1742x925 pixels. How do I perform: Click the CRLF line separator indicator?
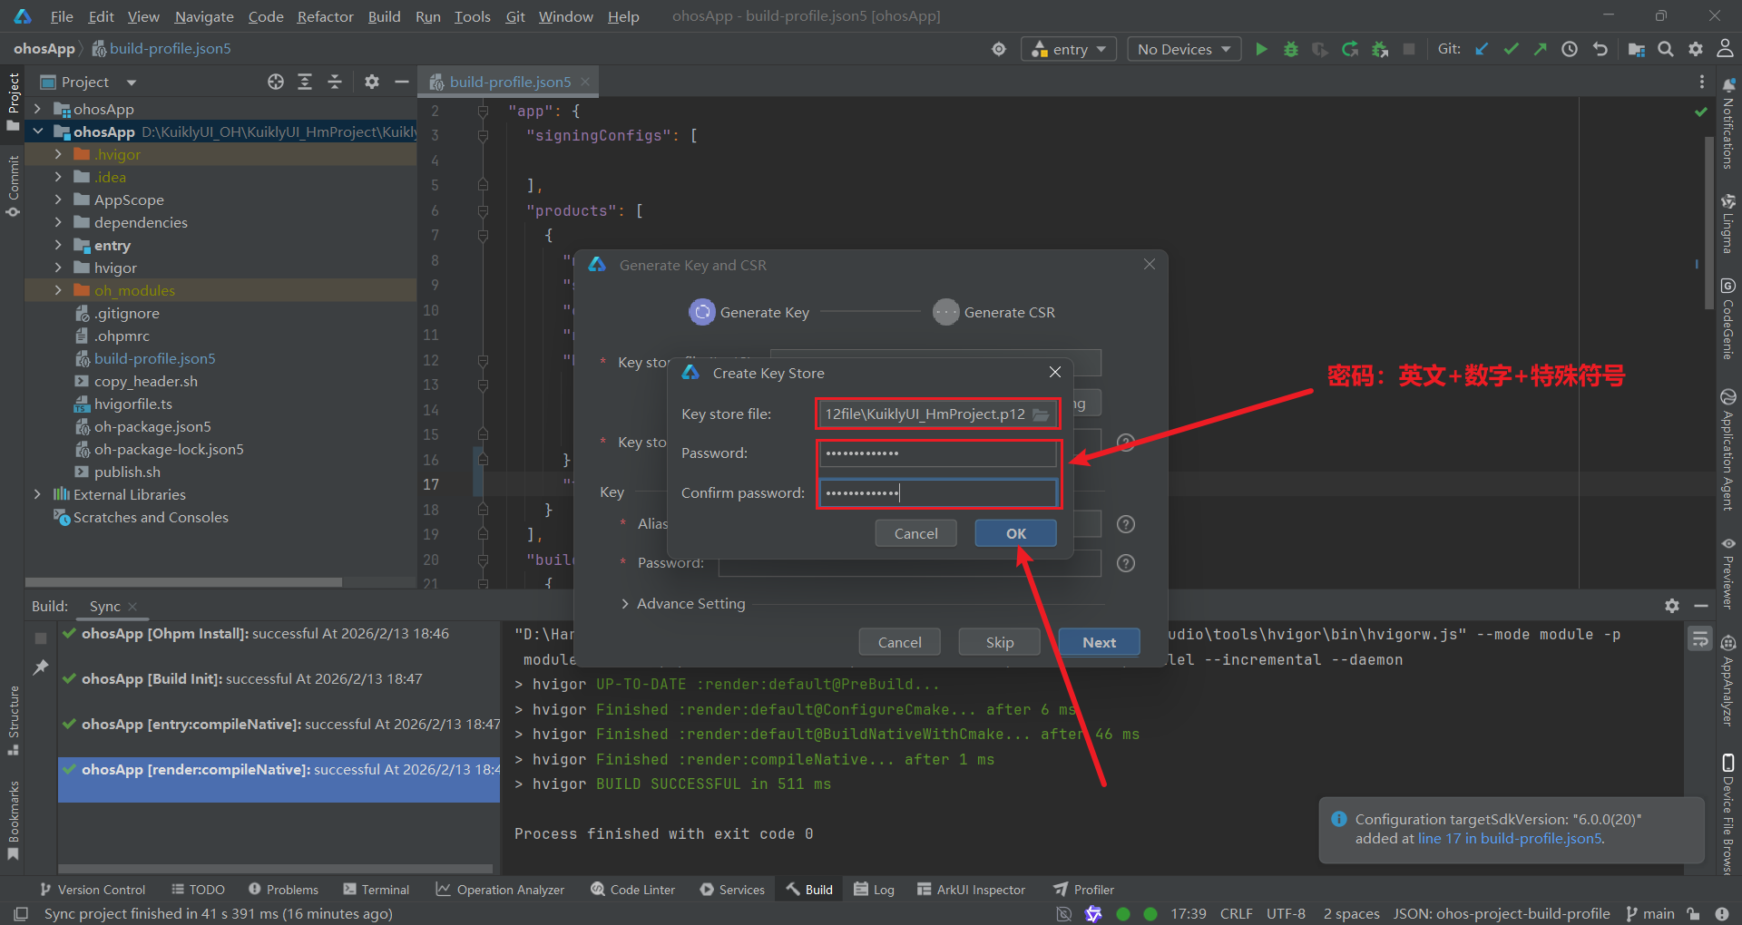[x=1236, y=913]
